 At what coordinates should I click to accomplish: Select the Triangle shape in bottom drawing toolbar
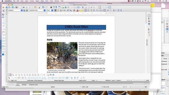[43, 78]
